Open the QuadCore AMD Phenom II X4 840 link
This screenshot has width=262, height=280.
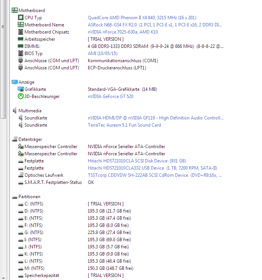[142, 17]
